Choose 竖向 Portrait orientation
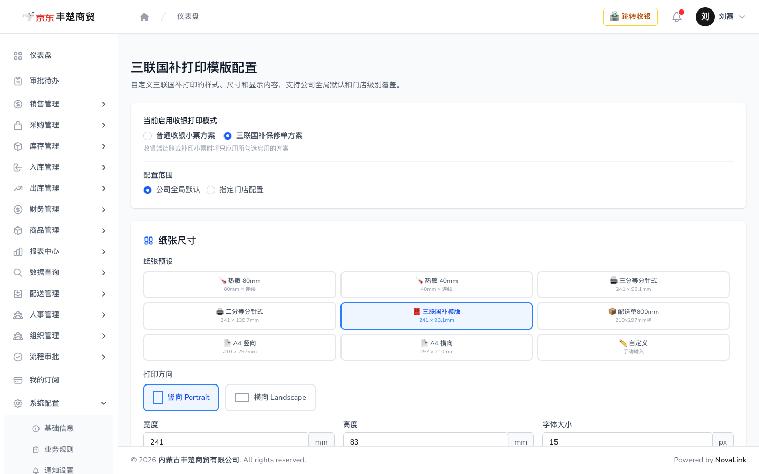 click(181, 398)
